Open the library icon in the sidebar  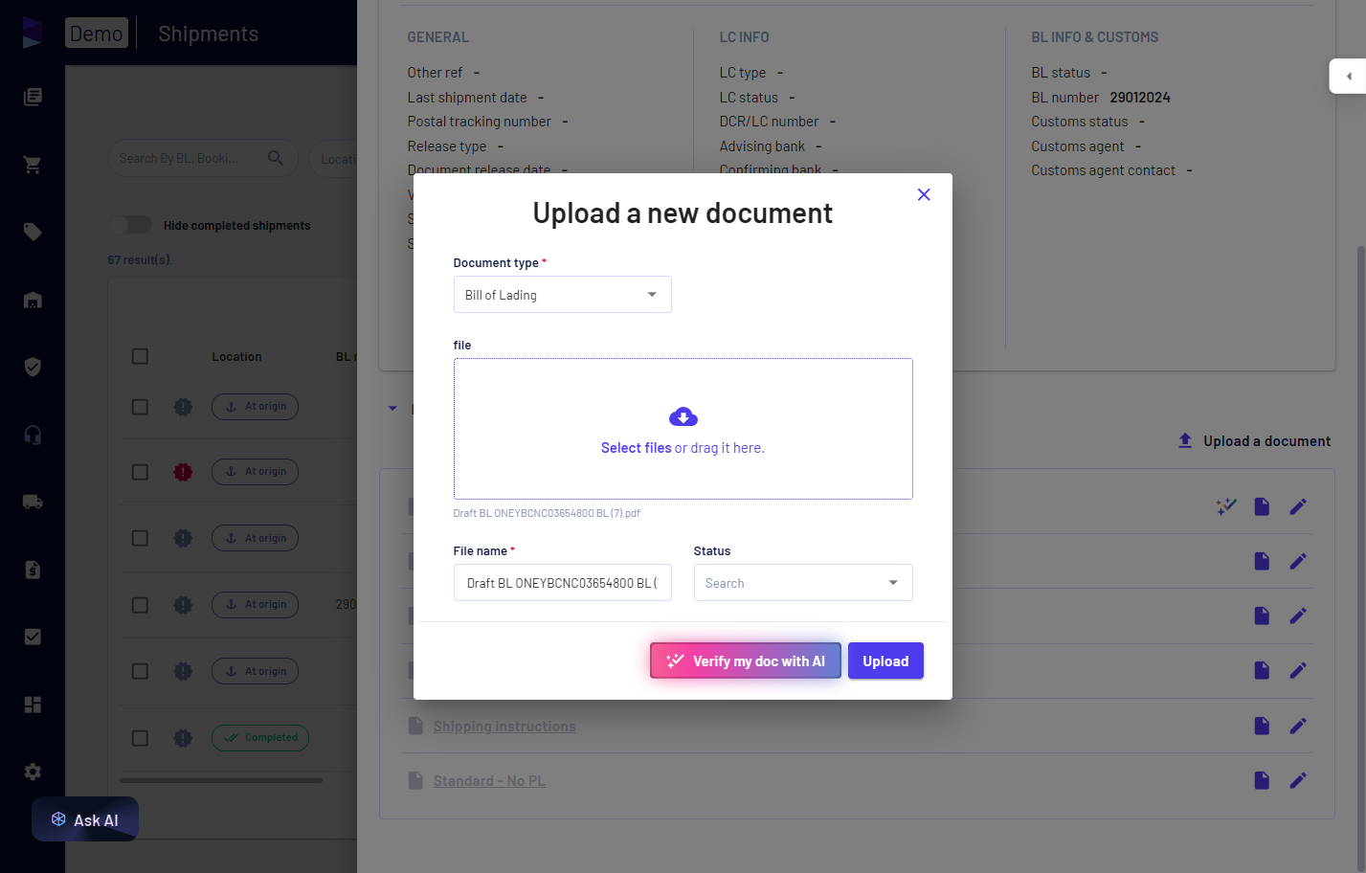[33, 97]
